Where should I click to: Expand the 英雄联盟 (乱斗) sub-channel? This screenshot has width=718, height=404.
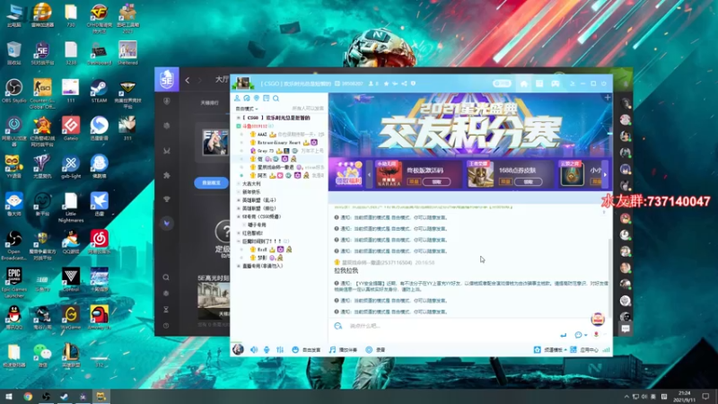click(239, 200)
